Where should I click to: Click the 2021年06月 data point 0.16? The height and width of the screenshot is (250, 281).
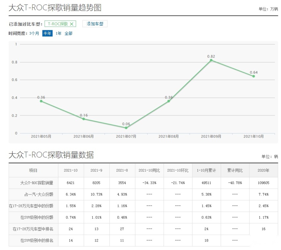84,119
